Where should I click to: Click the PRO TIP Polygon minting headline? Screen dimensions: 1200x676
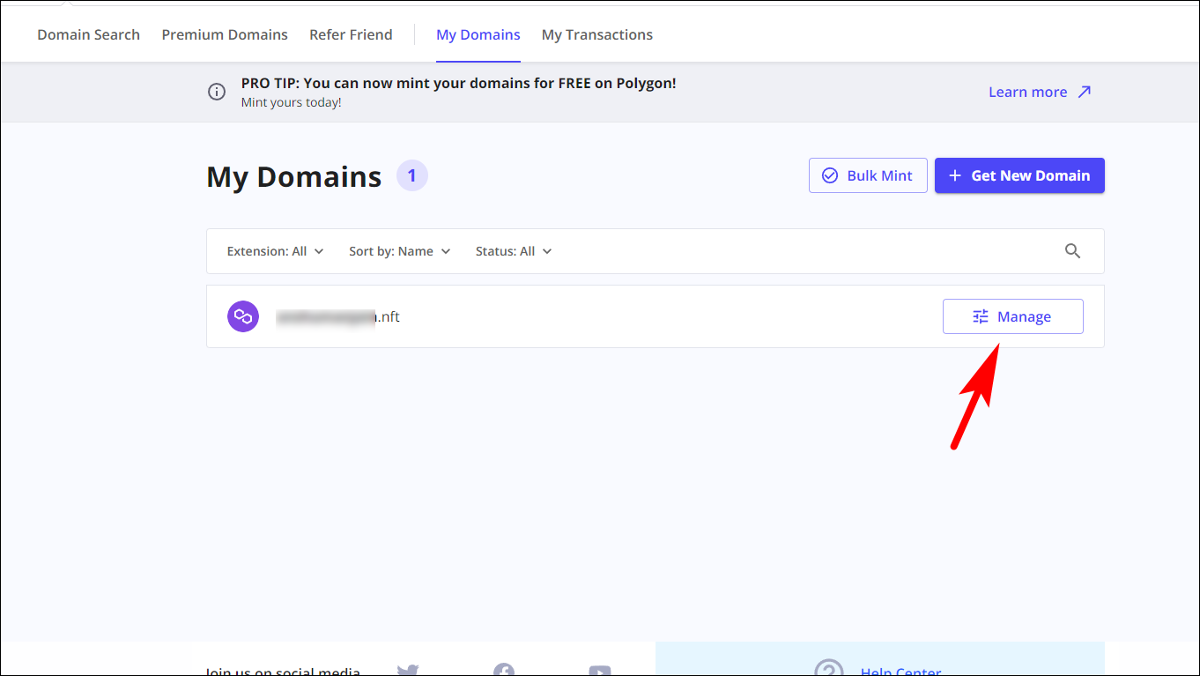[x=459, y=84]
